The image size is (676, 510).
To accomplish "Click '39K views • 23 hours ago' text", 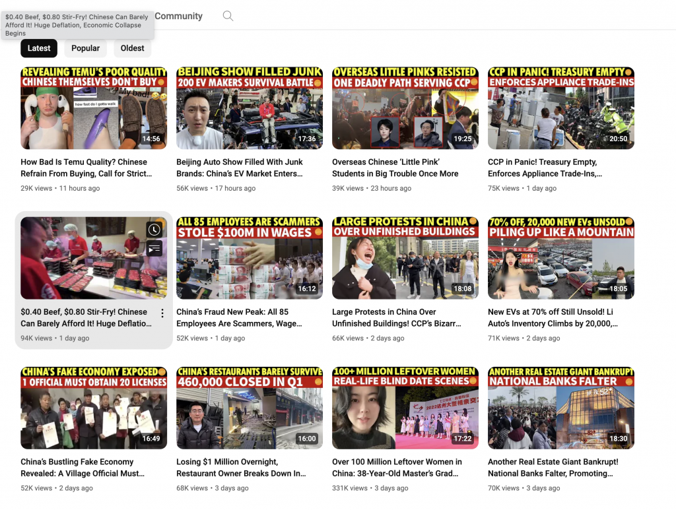I will (x=372, y=188).
